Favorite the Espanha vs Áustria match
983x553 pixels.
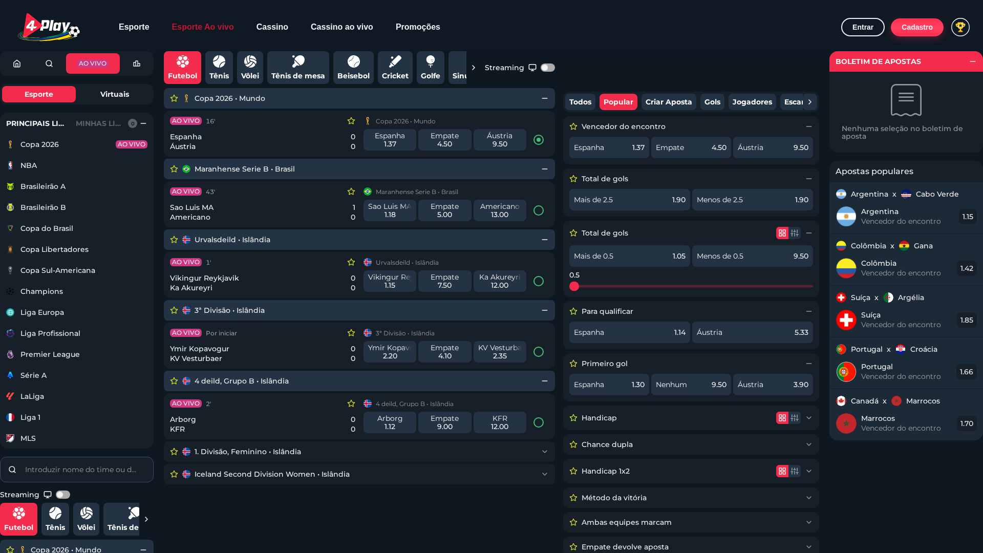click(x=351, y=121)
